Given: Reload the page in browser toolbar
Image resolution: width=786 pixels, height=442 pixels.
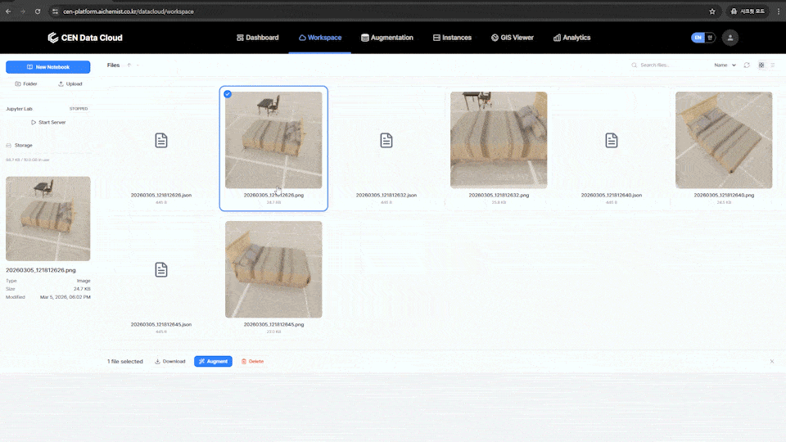Looking at the screenshot, I should click(38, 11).
